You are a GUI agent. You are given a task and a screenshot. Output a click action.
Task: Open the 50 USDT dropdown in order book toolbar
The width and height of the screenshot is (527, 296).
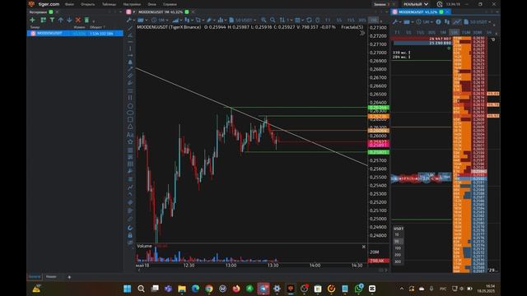[478, 22]
